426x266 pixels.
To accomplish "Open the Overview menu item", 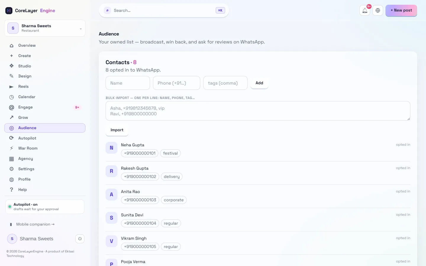I will [x=45, y=46].
